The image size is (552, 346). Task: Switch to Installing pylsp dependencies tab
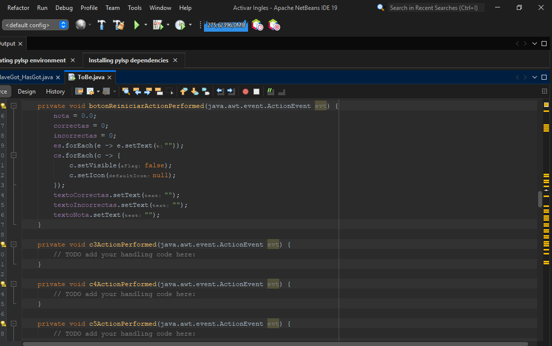coord(128,60)
